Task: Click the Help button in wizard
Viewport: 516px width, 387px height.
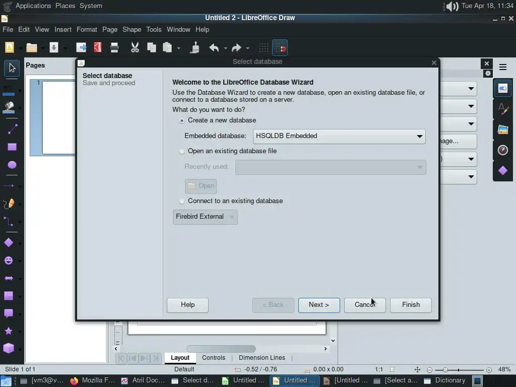Action: point(187,305)
